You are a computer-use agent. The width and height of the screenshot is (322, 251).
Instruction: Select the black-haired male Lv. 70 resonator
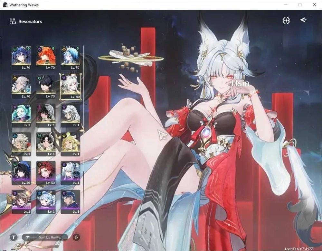pos(46,87)
